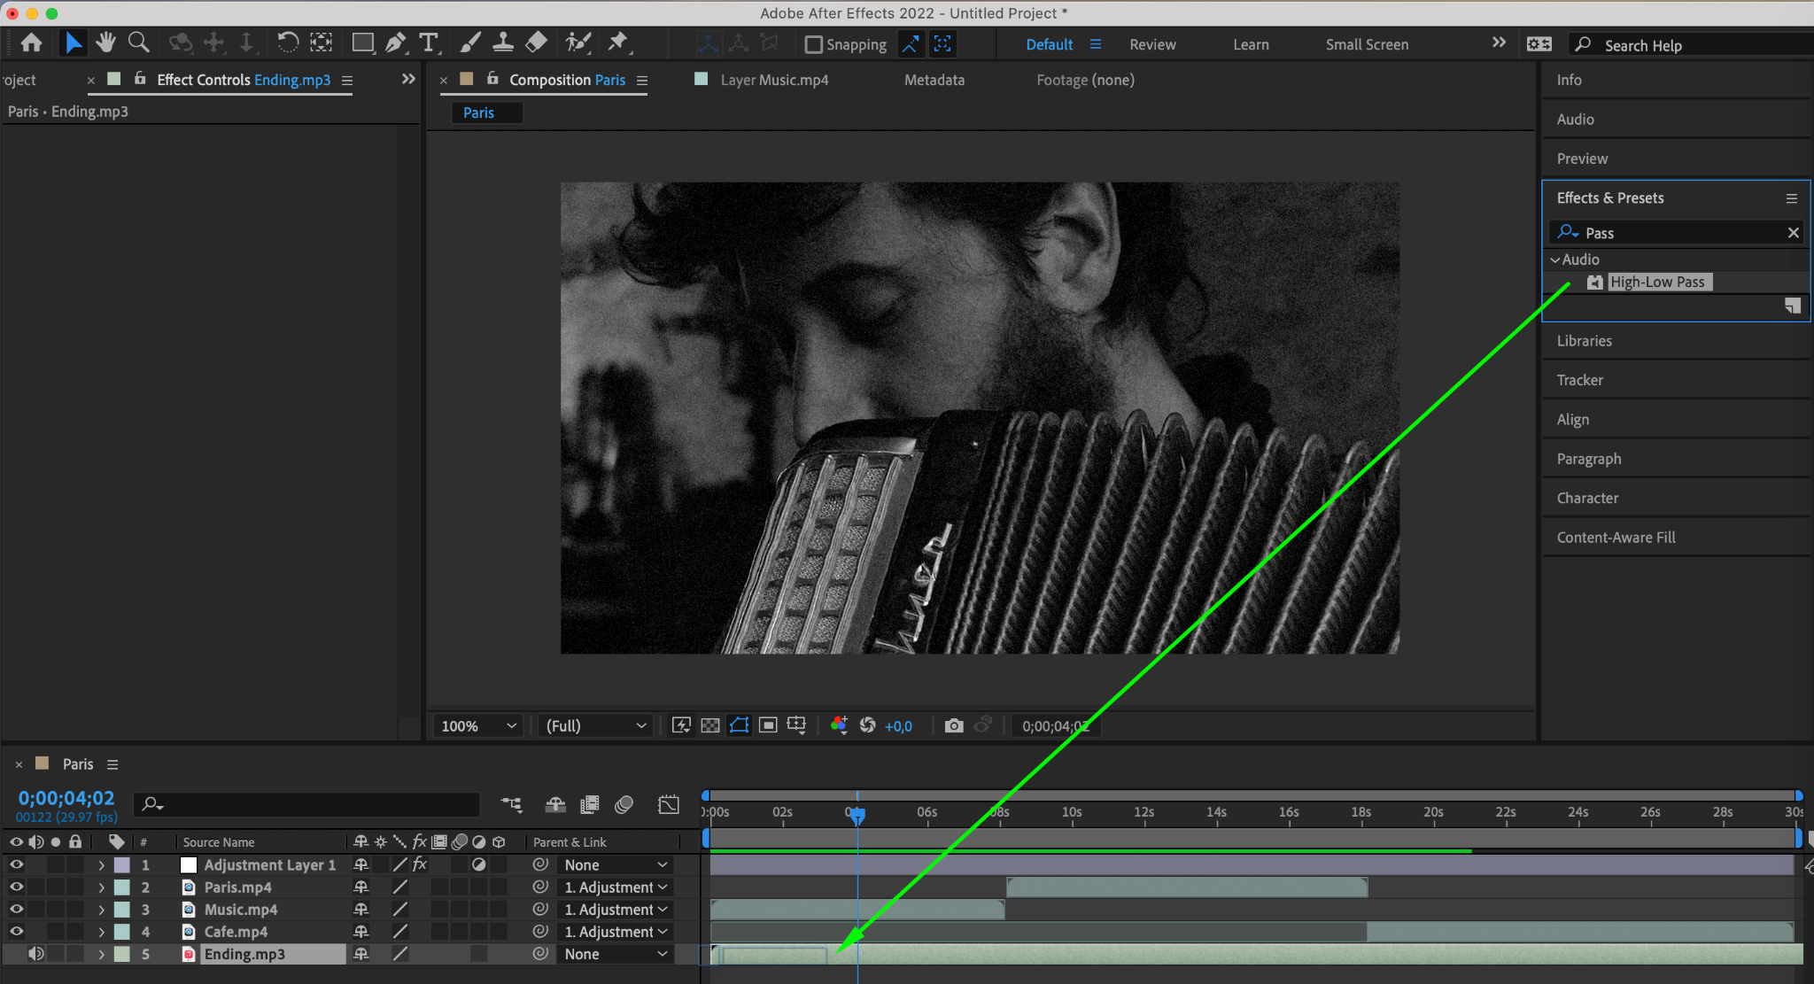Open the Tracker panel

click(x=1579, y=380)
